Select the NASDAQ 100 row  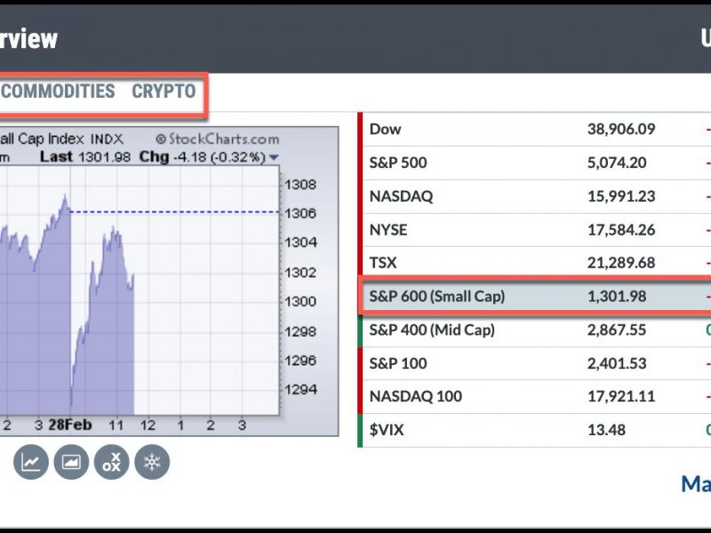(534, 396)
